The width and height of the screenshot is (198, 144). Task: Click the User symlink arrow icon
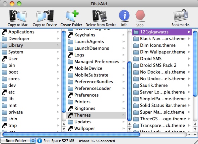(4, 59)
